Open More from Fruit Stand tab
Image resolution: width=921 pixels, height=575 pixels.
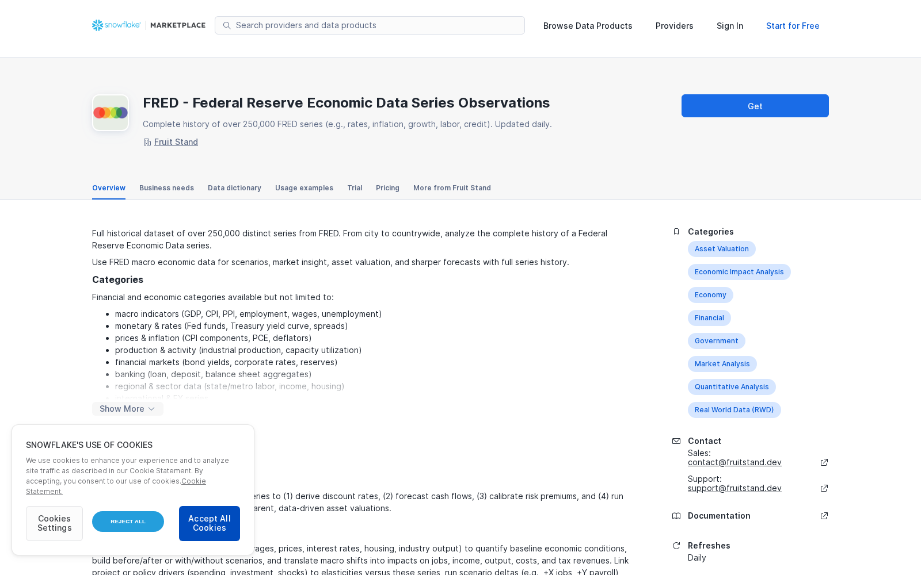tap(452, 188)
